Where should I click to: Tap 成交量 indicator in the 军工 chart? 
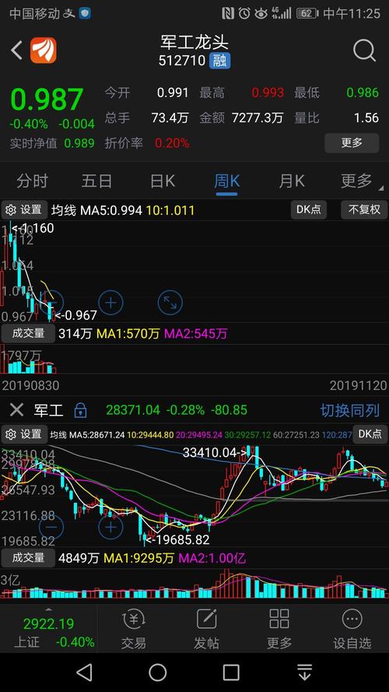click(28, 558)
